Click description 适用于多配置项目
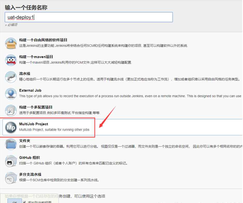 coord(60,113)
